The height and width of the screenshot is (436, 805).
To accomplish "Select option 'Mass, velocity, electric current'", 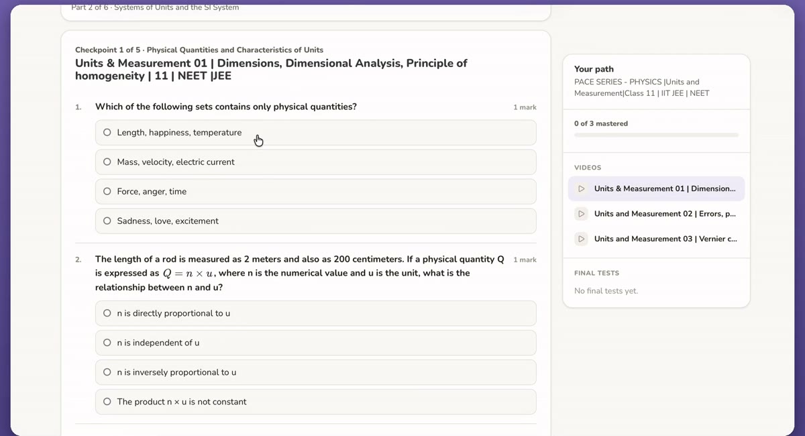I will (x=315, y=162).
